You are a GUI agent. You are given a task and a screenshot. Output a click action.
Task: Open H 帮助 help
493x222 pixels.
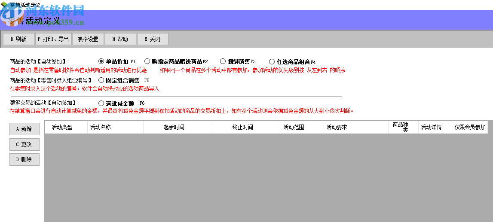(x=120, y=39)
